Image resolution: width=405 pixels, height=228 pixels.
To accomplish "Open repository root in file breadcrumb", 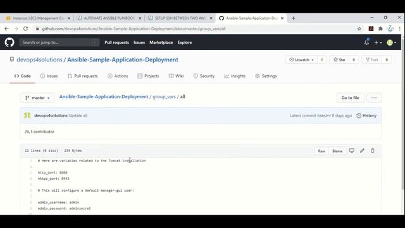I will click(x=104, y=97).
